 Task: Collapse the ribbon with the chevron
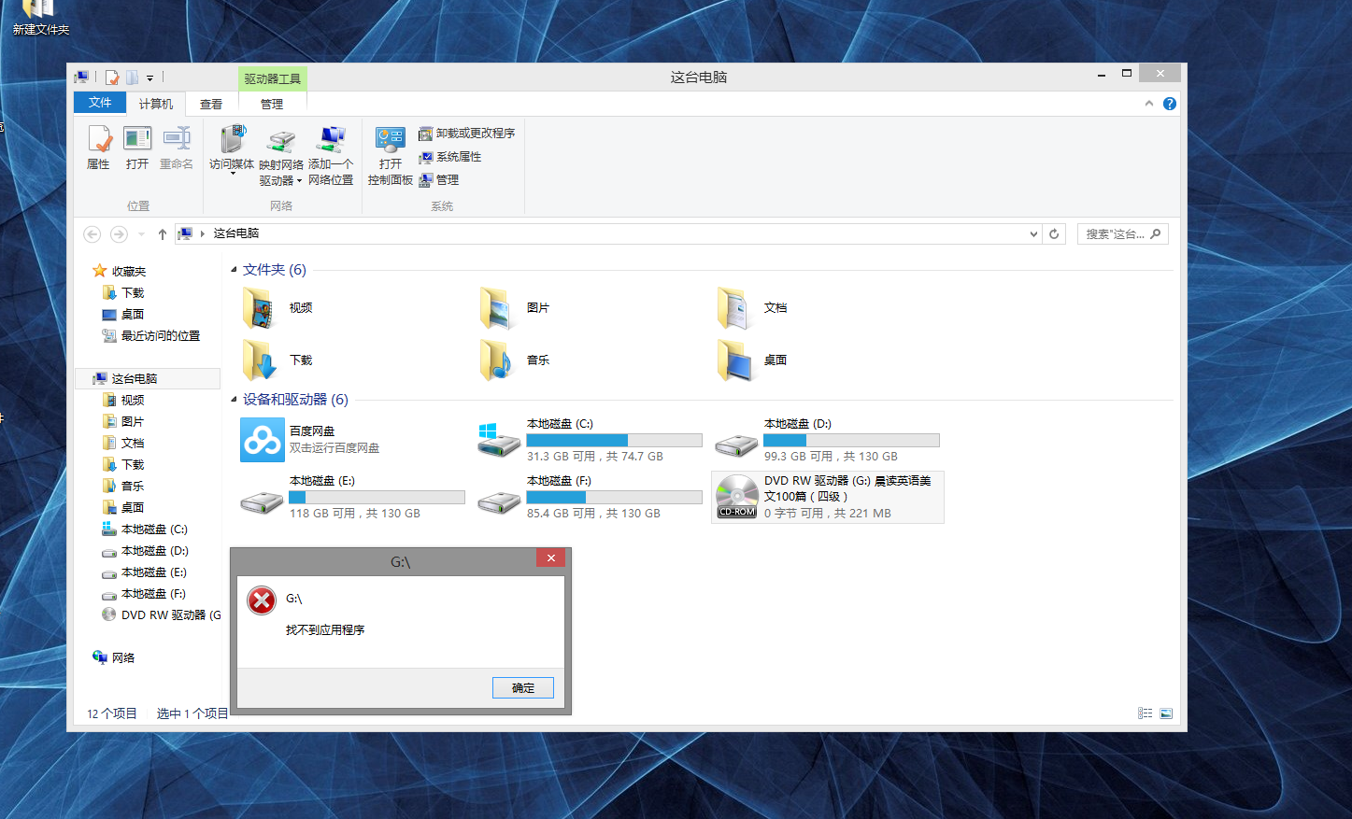click(1149, 104)
